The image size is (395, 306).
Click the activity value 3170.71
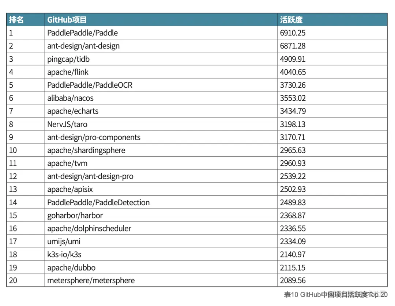[293, 137]
